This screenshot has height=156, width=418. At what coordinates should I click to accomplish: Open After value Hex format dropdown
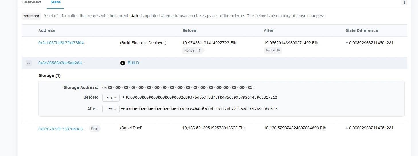pyautogui.click(x=111, y=109)
